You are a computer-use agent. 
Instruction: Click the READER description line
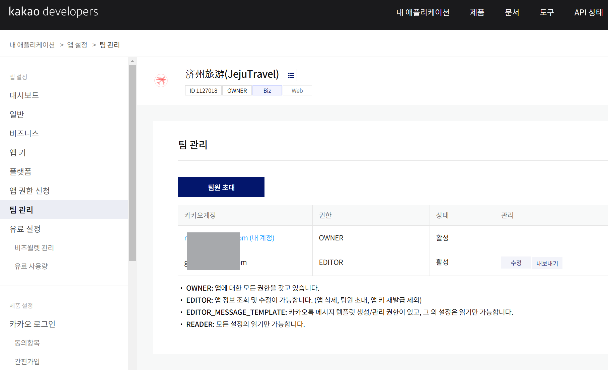click(x=245, y=324)
